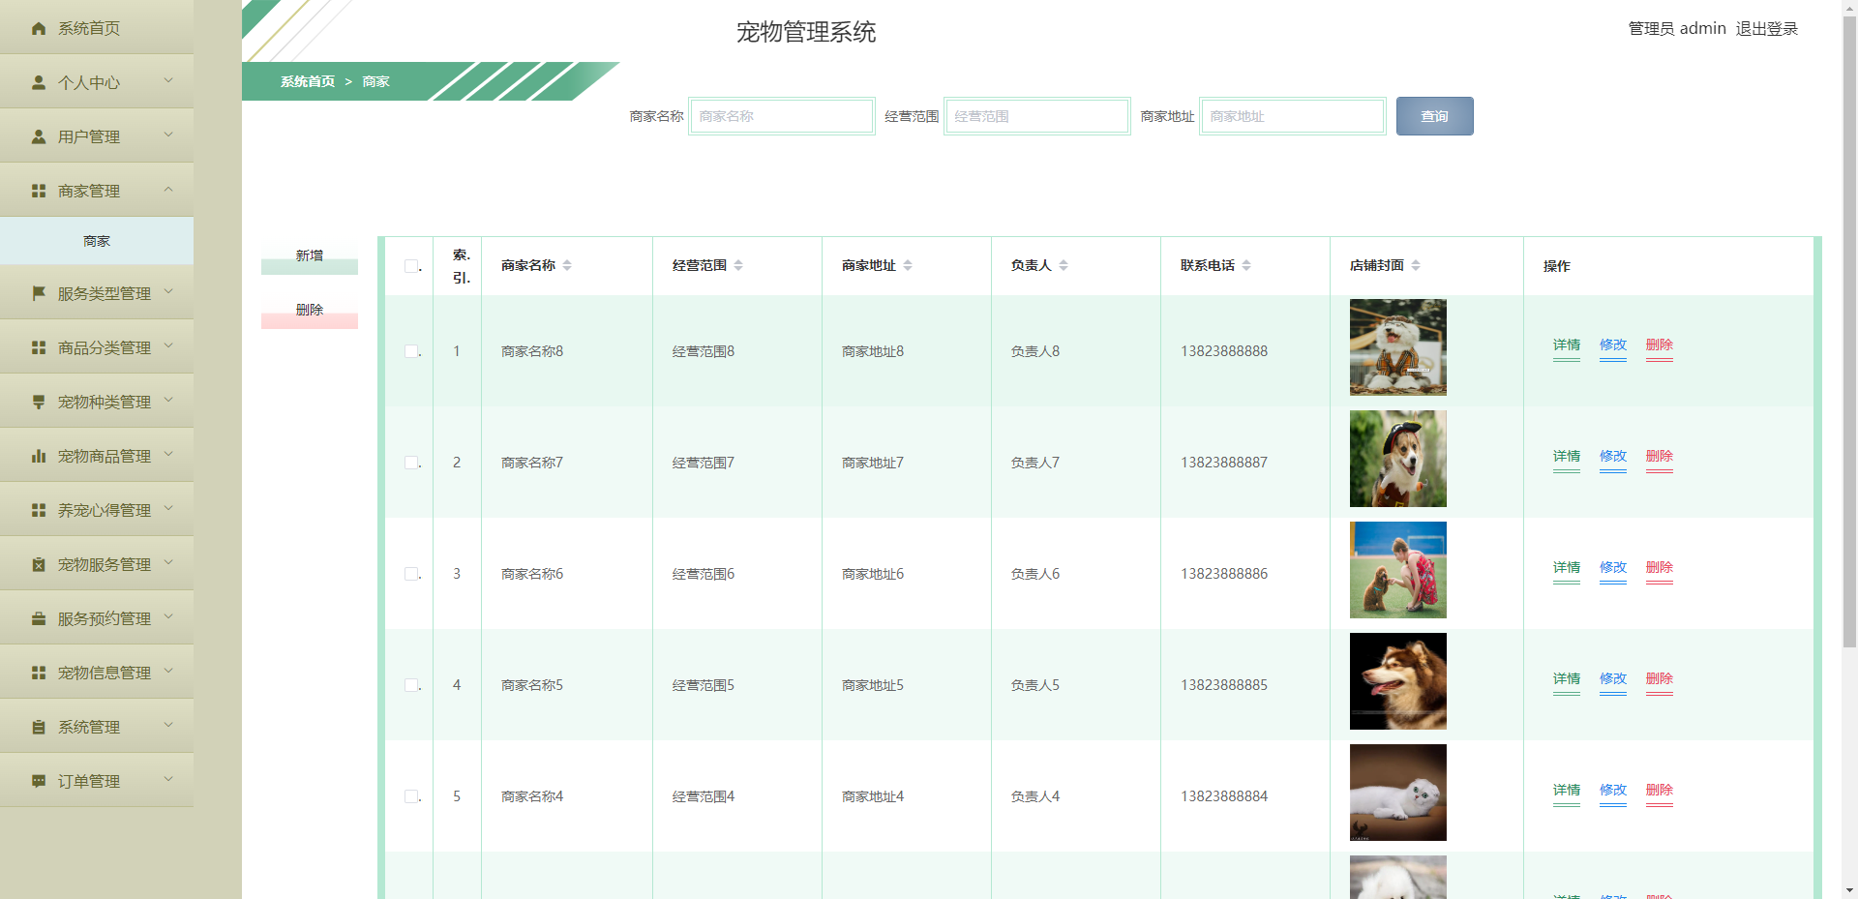Click 系统首页 in the breadcrumb

tap(308, 81)
